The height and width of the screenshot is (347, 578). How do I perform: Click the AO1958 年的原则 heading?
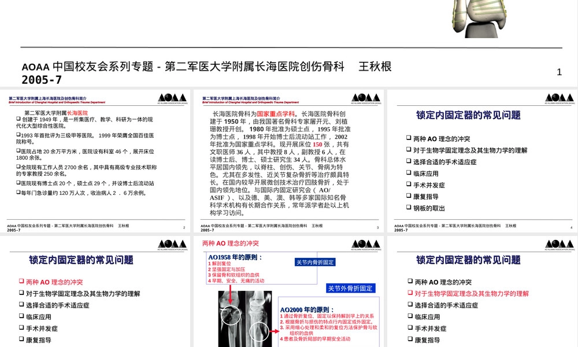235,257
